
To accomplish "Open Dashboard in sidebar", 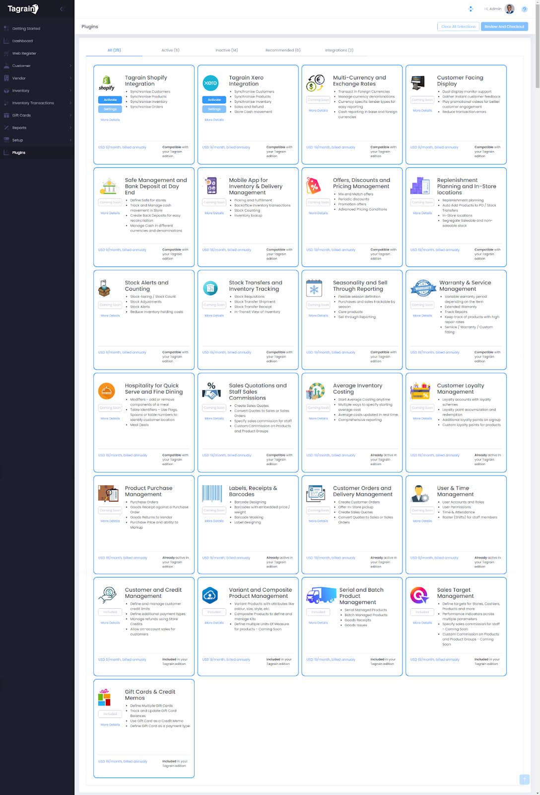I will 37,41.
